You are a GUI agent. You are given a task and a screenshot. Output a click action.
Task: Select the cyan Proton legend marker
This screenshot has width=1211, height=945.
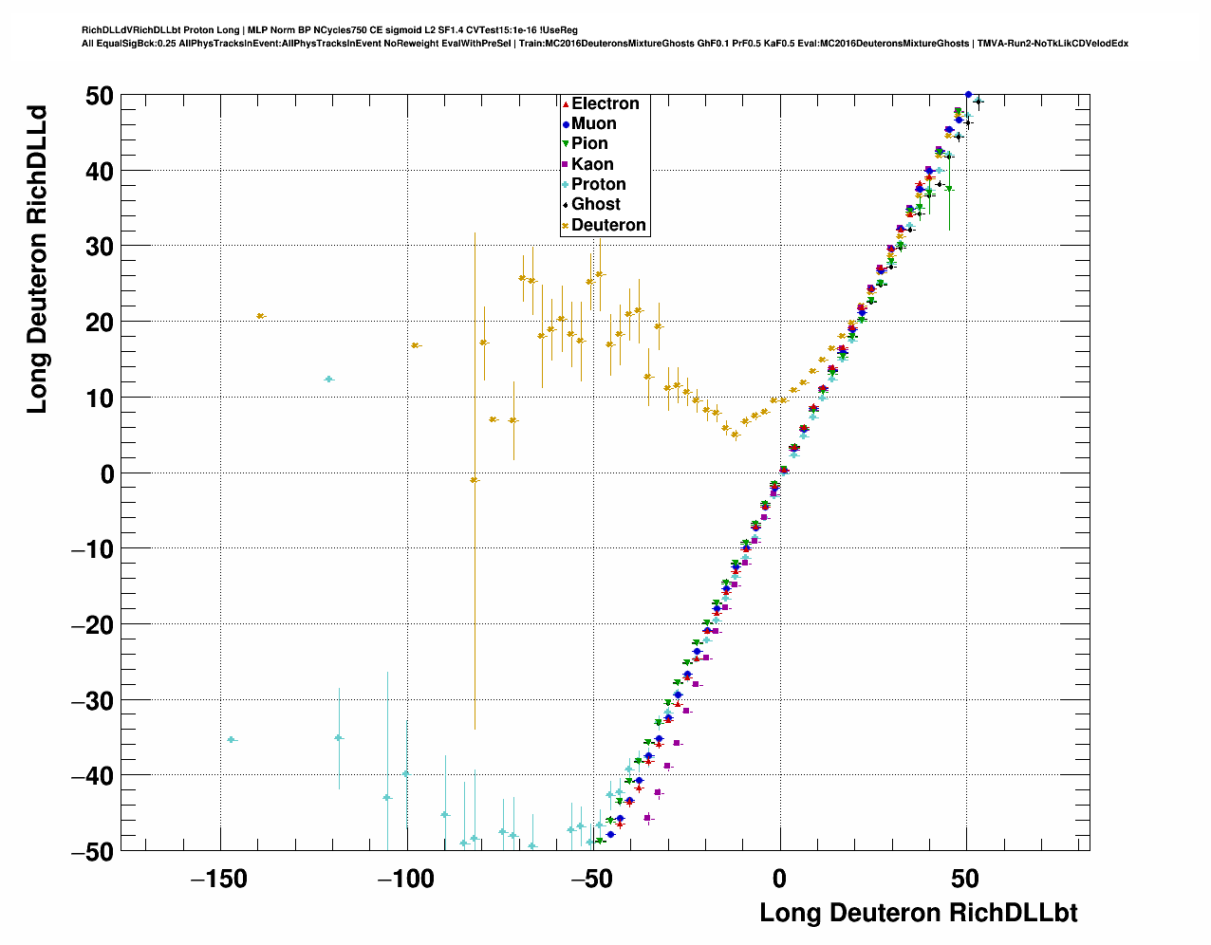(x=566, y=185)
